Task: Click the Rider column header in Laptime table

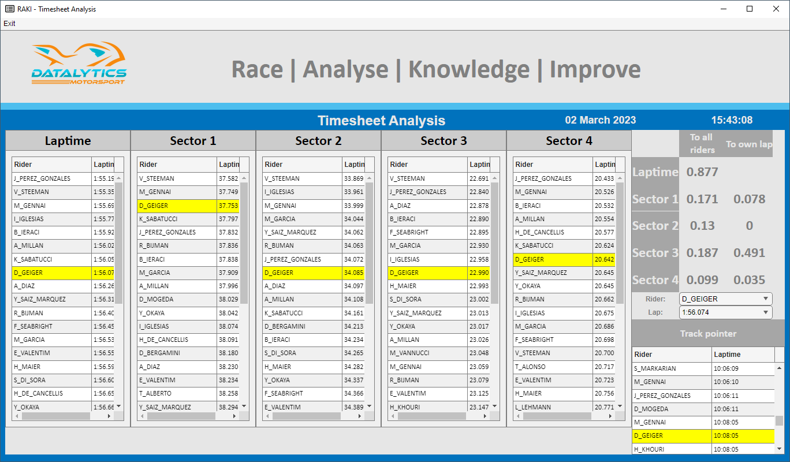Action: pos(51,165)
